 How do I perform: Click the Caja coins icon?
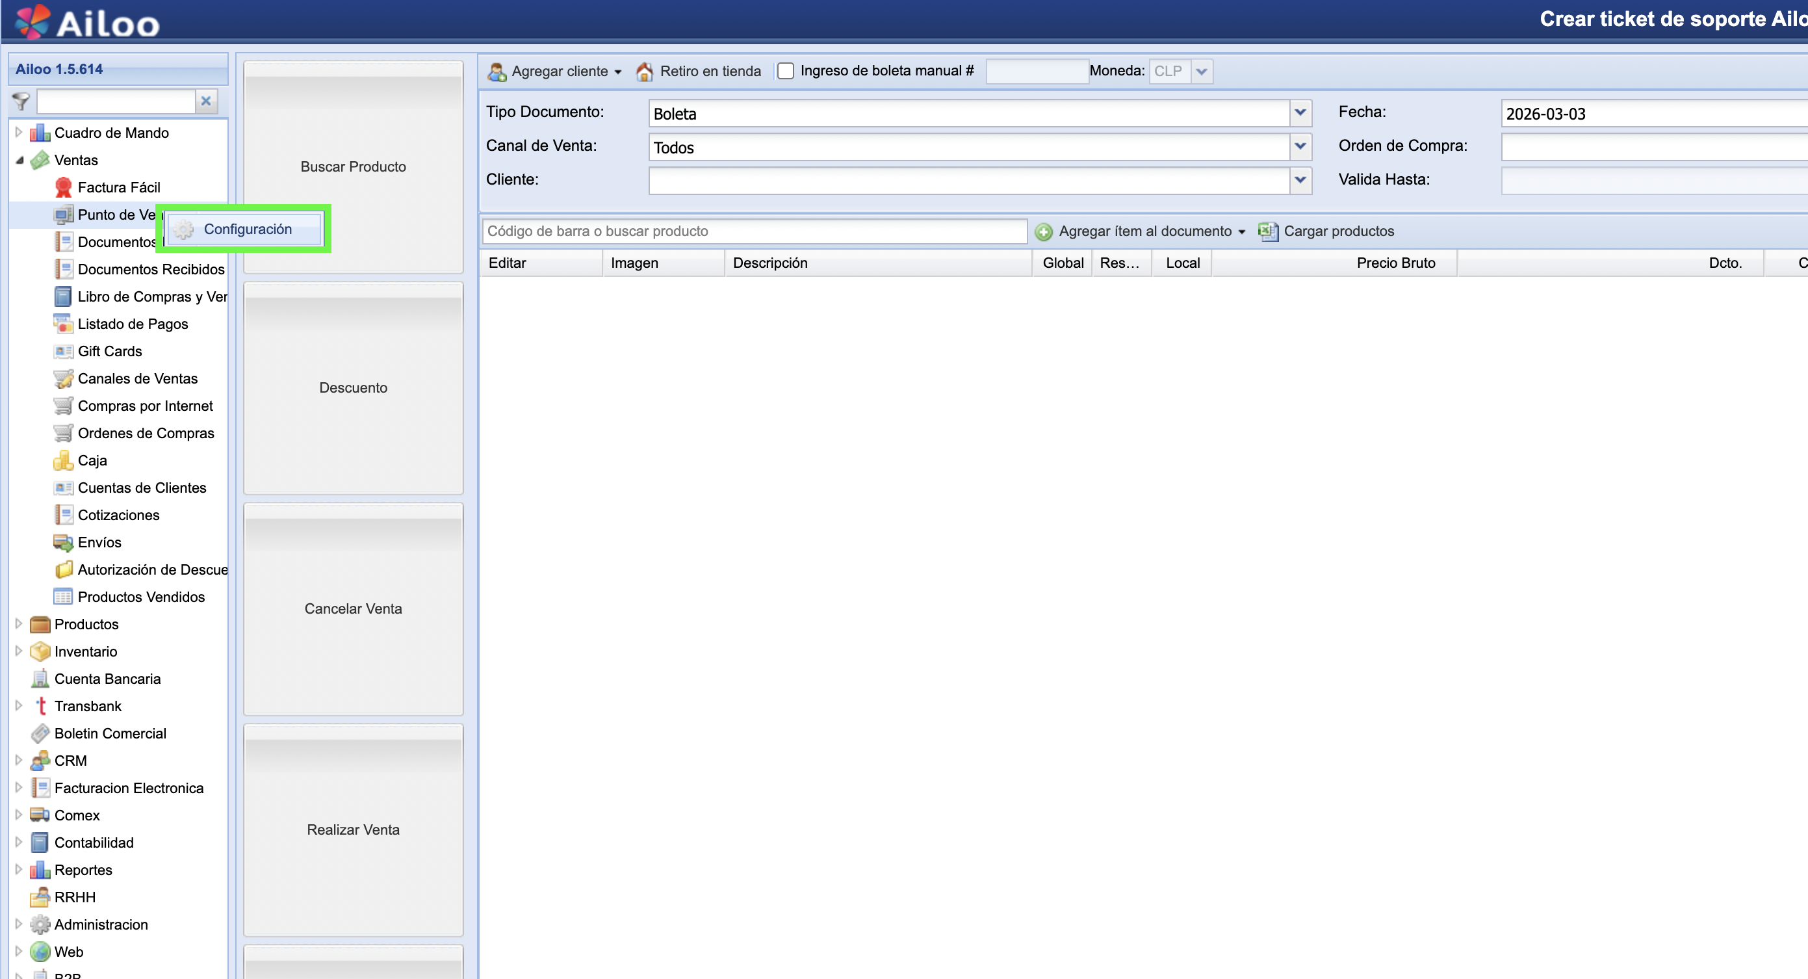pos(63,461)
